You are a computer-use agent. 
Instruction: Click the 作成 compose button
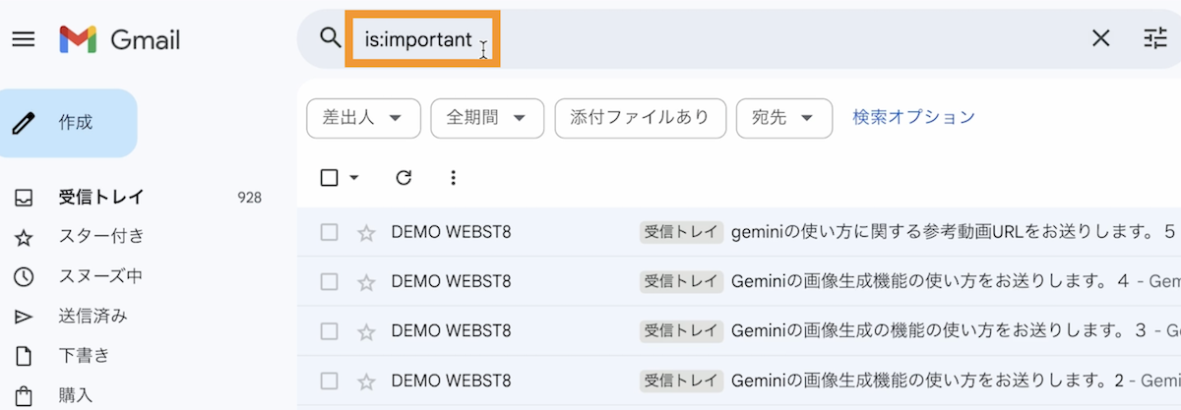pyautogui.click(x=69, y=123)
